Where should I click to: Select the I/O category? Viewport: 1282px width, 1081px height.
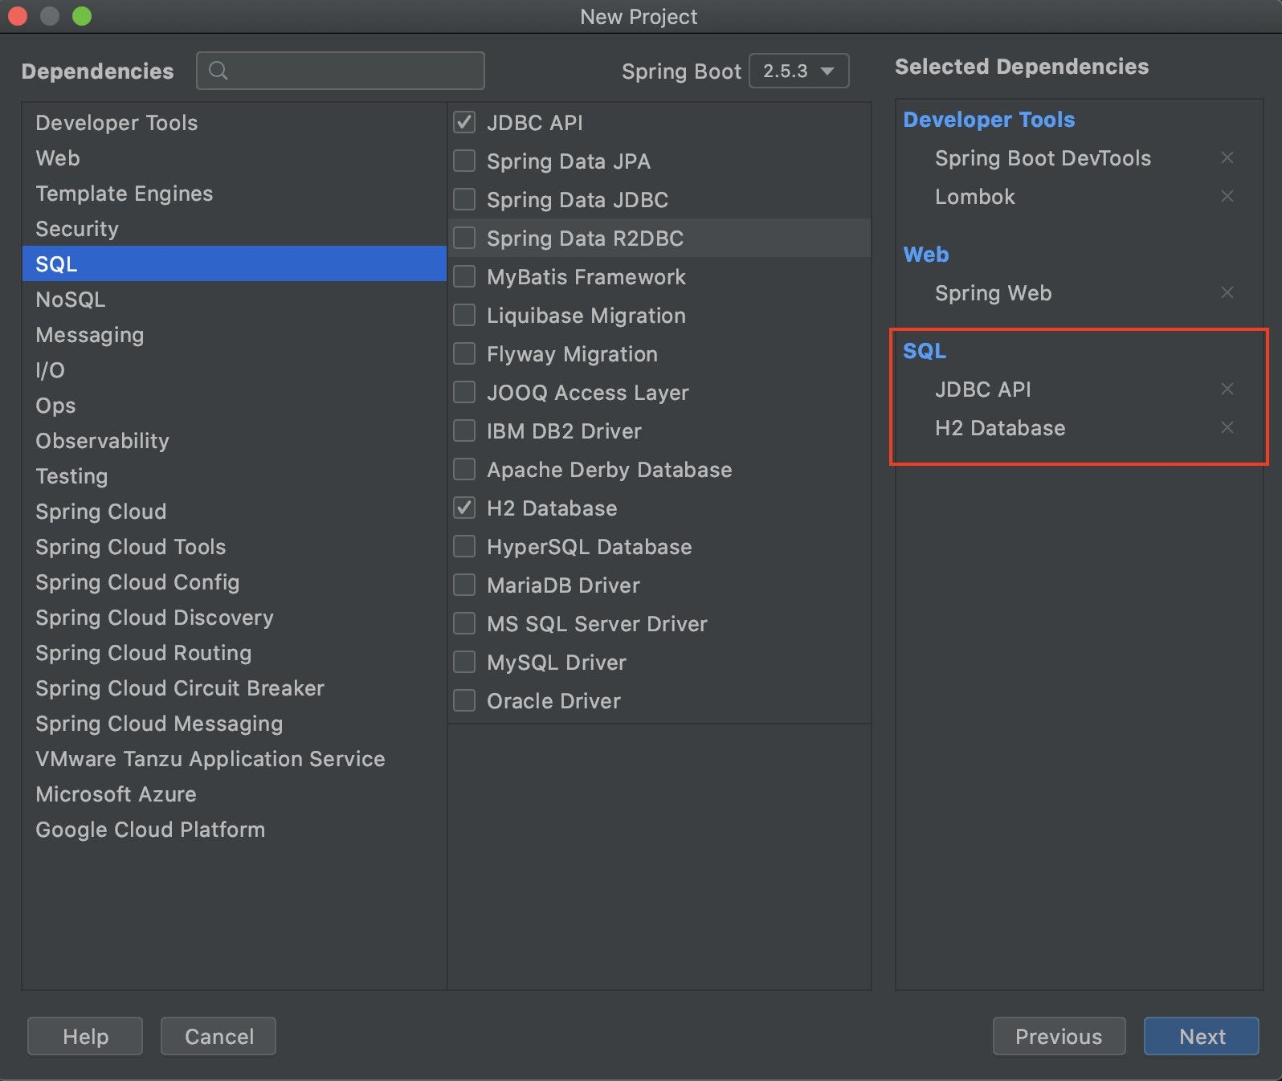234,369
